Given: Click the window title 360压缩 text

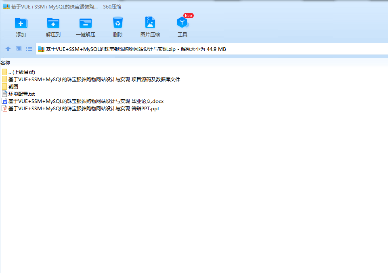Looking at the screenshot, I should pyautogui.click(x=112, y=7).
